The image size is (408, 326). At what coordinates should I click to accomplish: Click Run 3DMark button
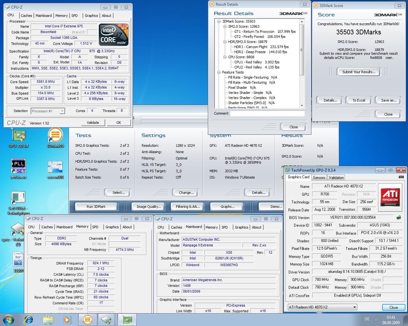[x=96, y=207]
